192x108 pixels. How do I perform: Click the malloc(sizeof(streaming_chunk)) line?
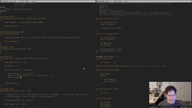[43, 37]
